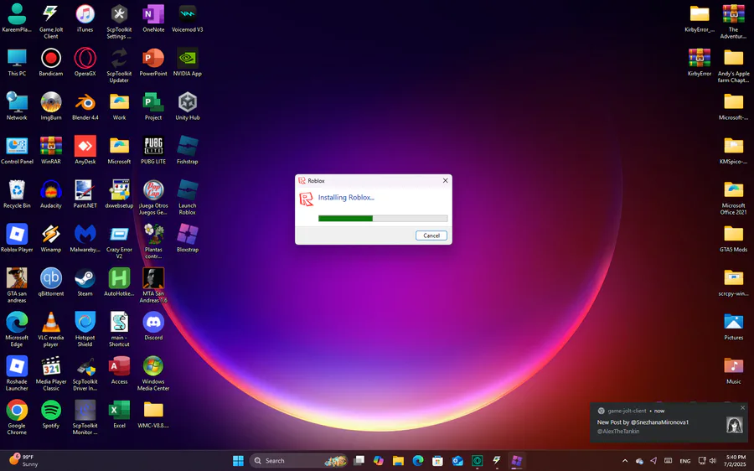This screenshot has height=471, width=754.
Task: Open Task View from the taskbar
Action: coord(359,460)
